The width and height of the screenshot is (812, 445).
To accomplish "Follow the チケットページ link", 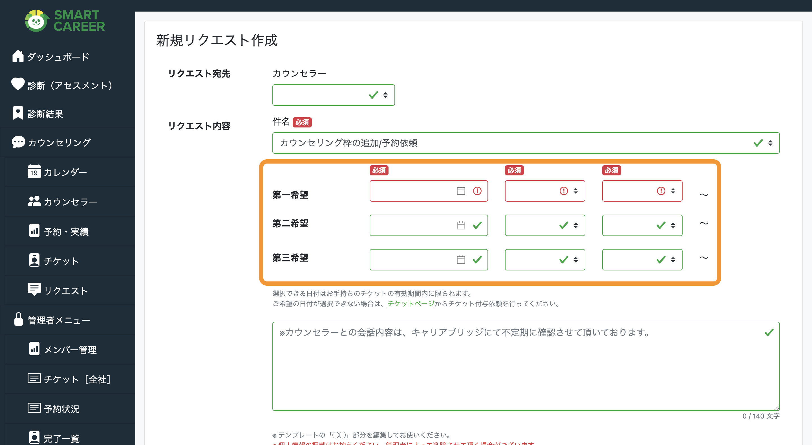I will click(x=411, y=303).
